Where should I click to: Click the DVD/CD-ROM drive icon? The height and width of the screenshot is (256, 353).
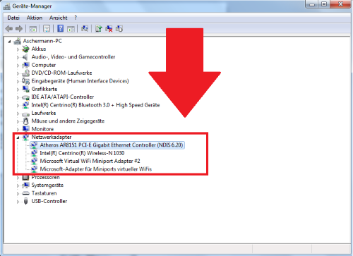coord(25,73)
